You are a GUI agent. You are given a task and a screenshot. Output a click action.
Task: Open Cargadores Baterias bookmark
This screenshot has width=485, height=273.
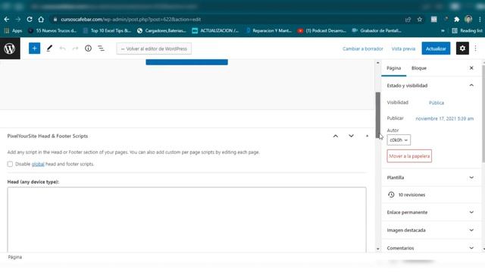pyautogui.click(x=161, y=30)
